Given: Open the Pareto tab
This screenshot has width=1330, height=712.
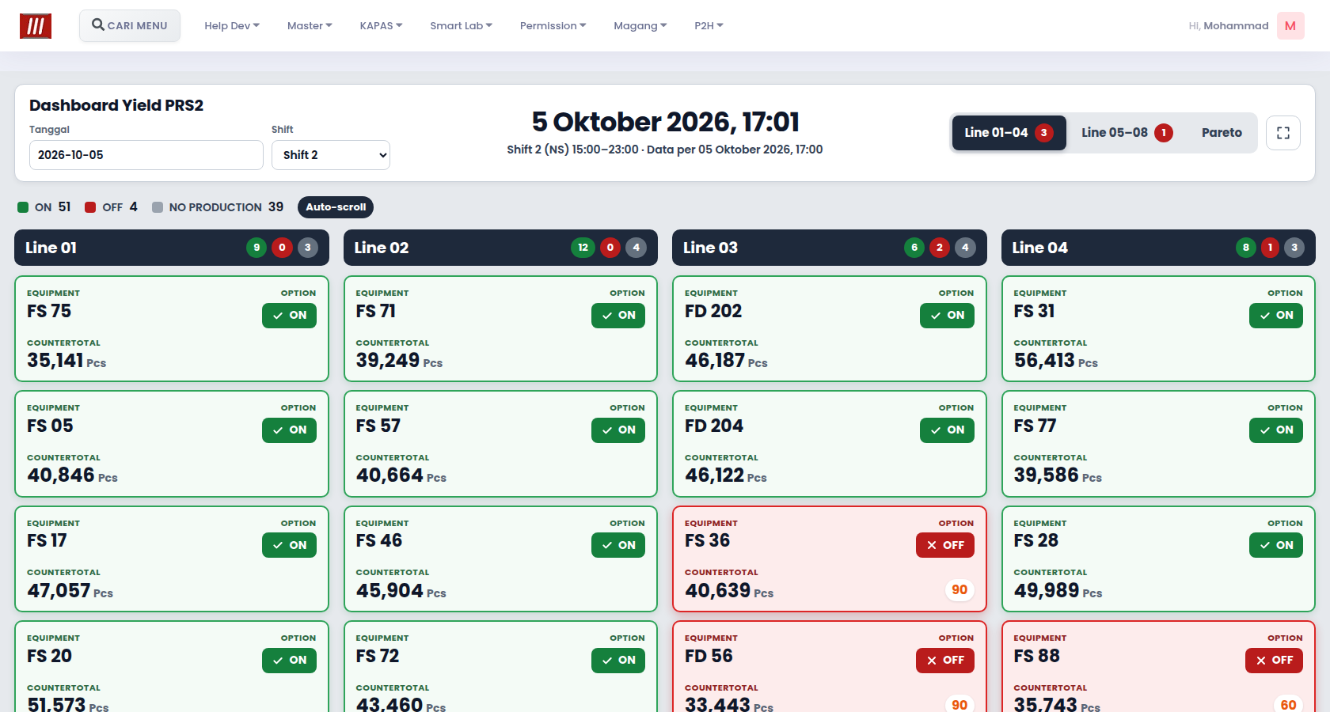Looking at the screenshot, I should pos(1222,133).
